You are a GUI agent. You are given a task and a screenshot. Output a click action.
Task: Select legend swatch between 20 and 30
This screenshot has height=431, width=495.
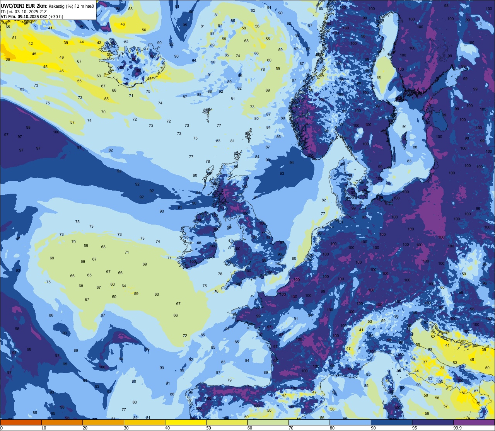tap(103, 422)
